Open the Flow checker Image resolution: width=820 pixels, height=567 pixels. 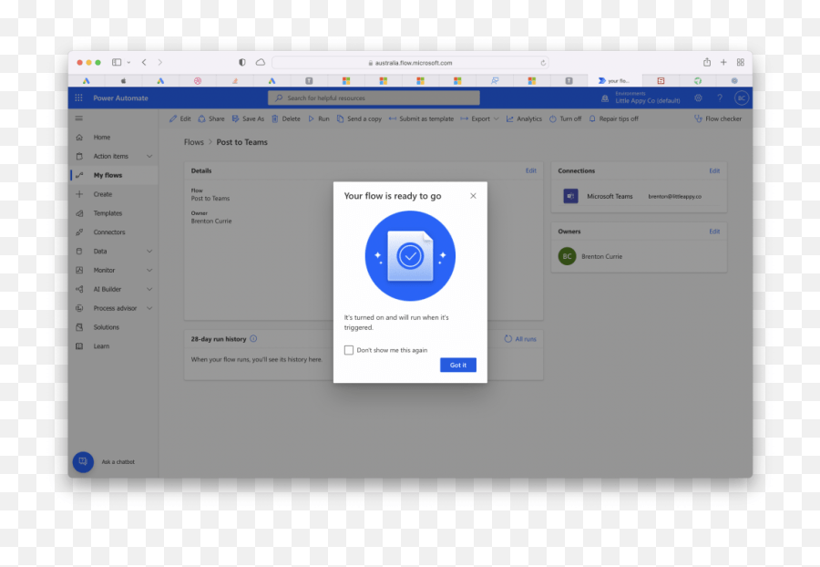(x=719, y=119)
